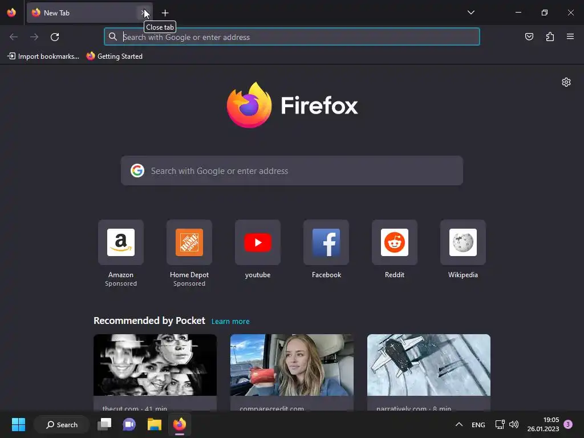Image resolution: width=584 pixels, height=438 pixels.
Task: Open network status tray icon
Action: (500, 424)
